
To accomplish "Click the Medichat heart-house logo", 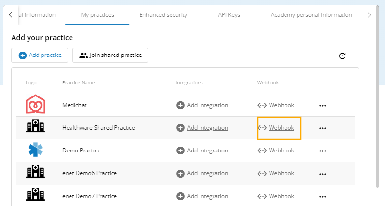I will [35, 105].
